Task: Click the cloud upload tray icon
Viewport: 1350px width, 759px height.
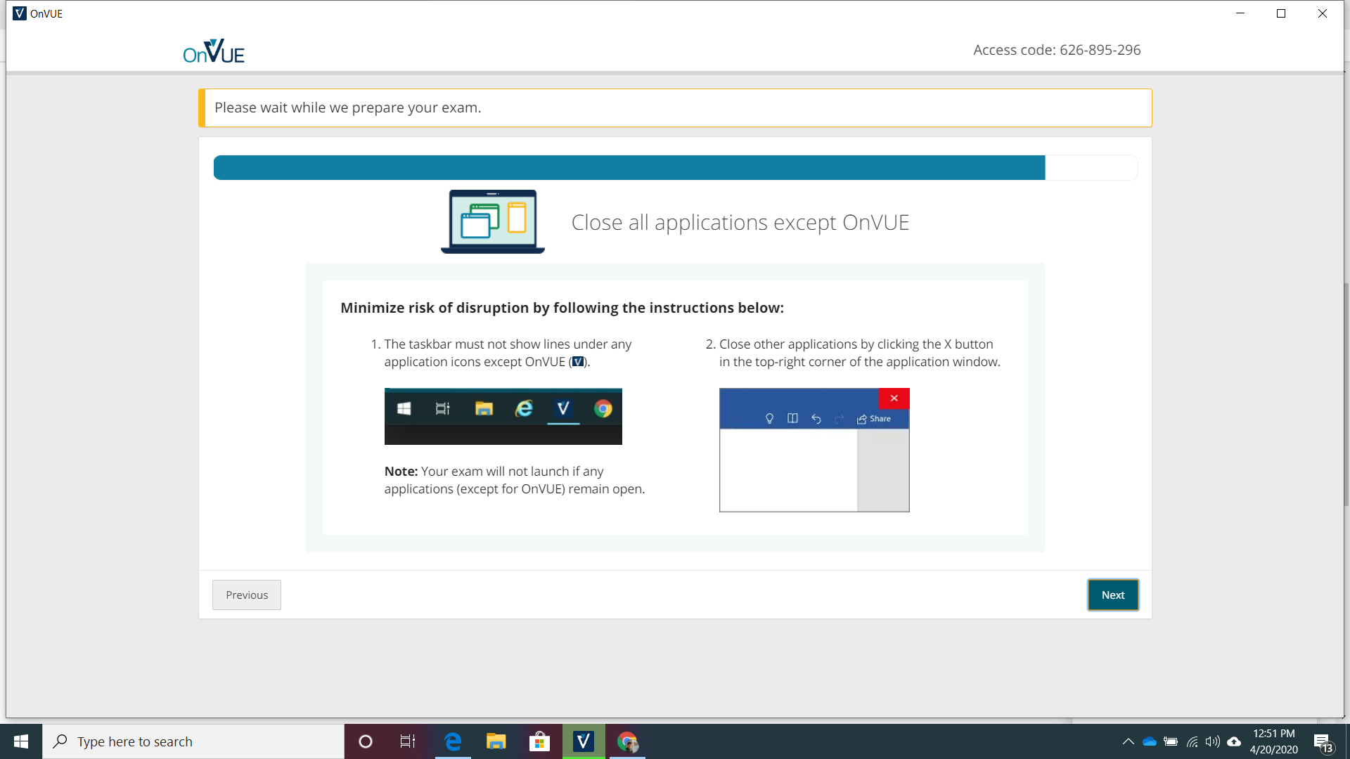Action: [x=1234, y=741]
